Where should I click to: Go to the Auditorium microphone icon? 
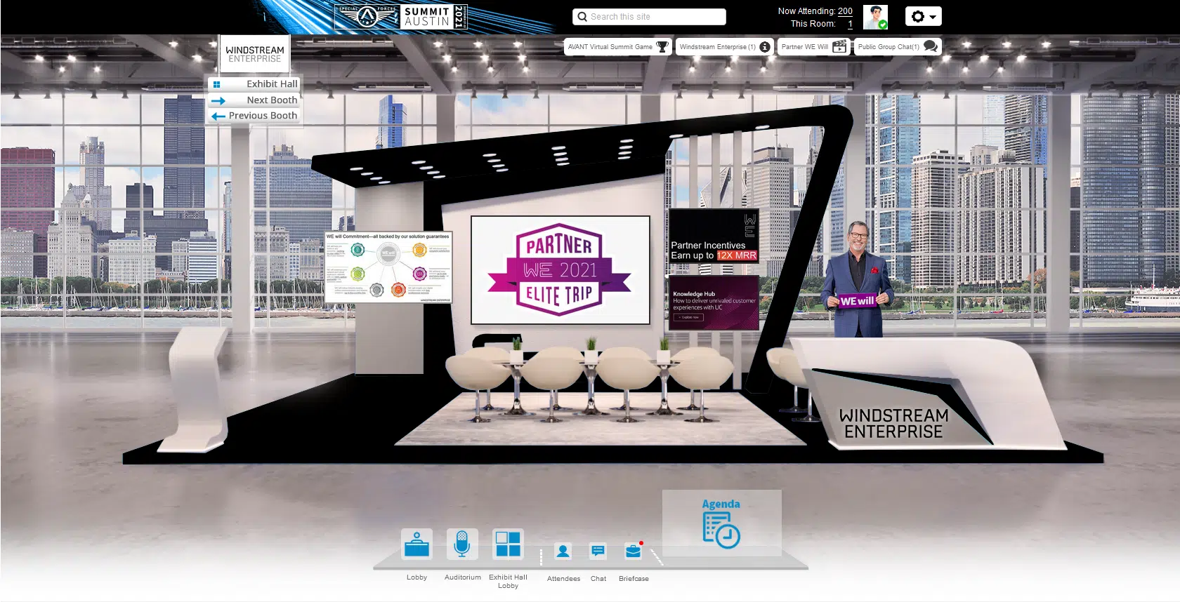pos(462,544)
